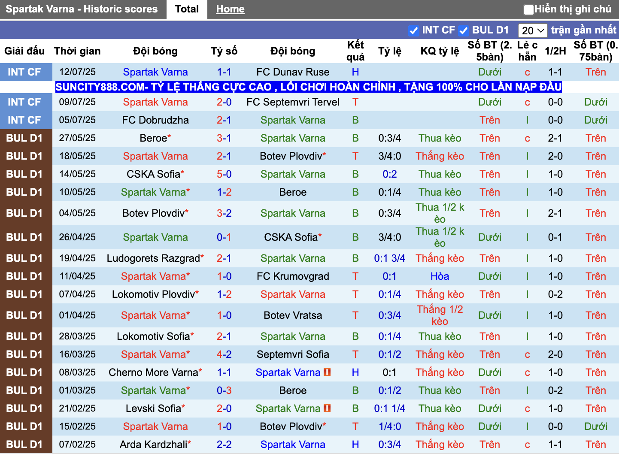This screenshot has height=454, width=619.
Task: Click the 2-2 score on 07/02/25
Action: click(224, 445)
